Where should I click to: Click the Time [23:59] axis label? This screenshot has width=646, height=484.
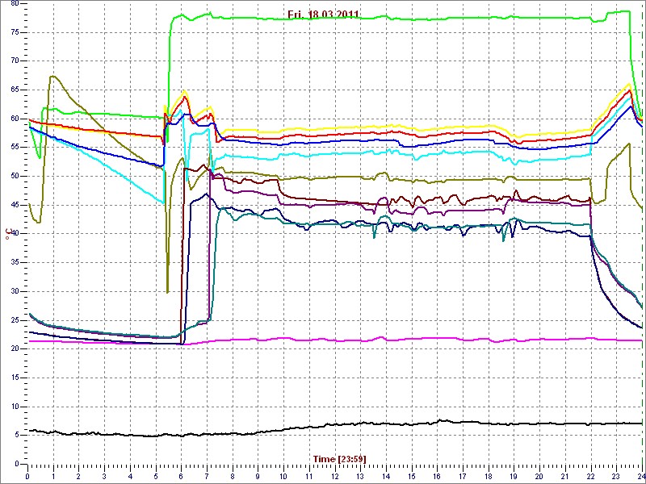[339, 458]
